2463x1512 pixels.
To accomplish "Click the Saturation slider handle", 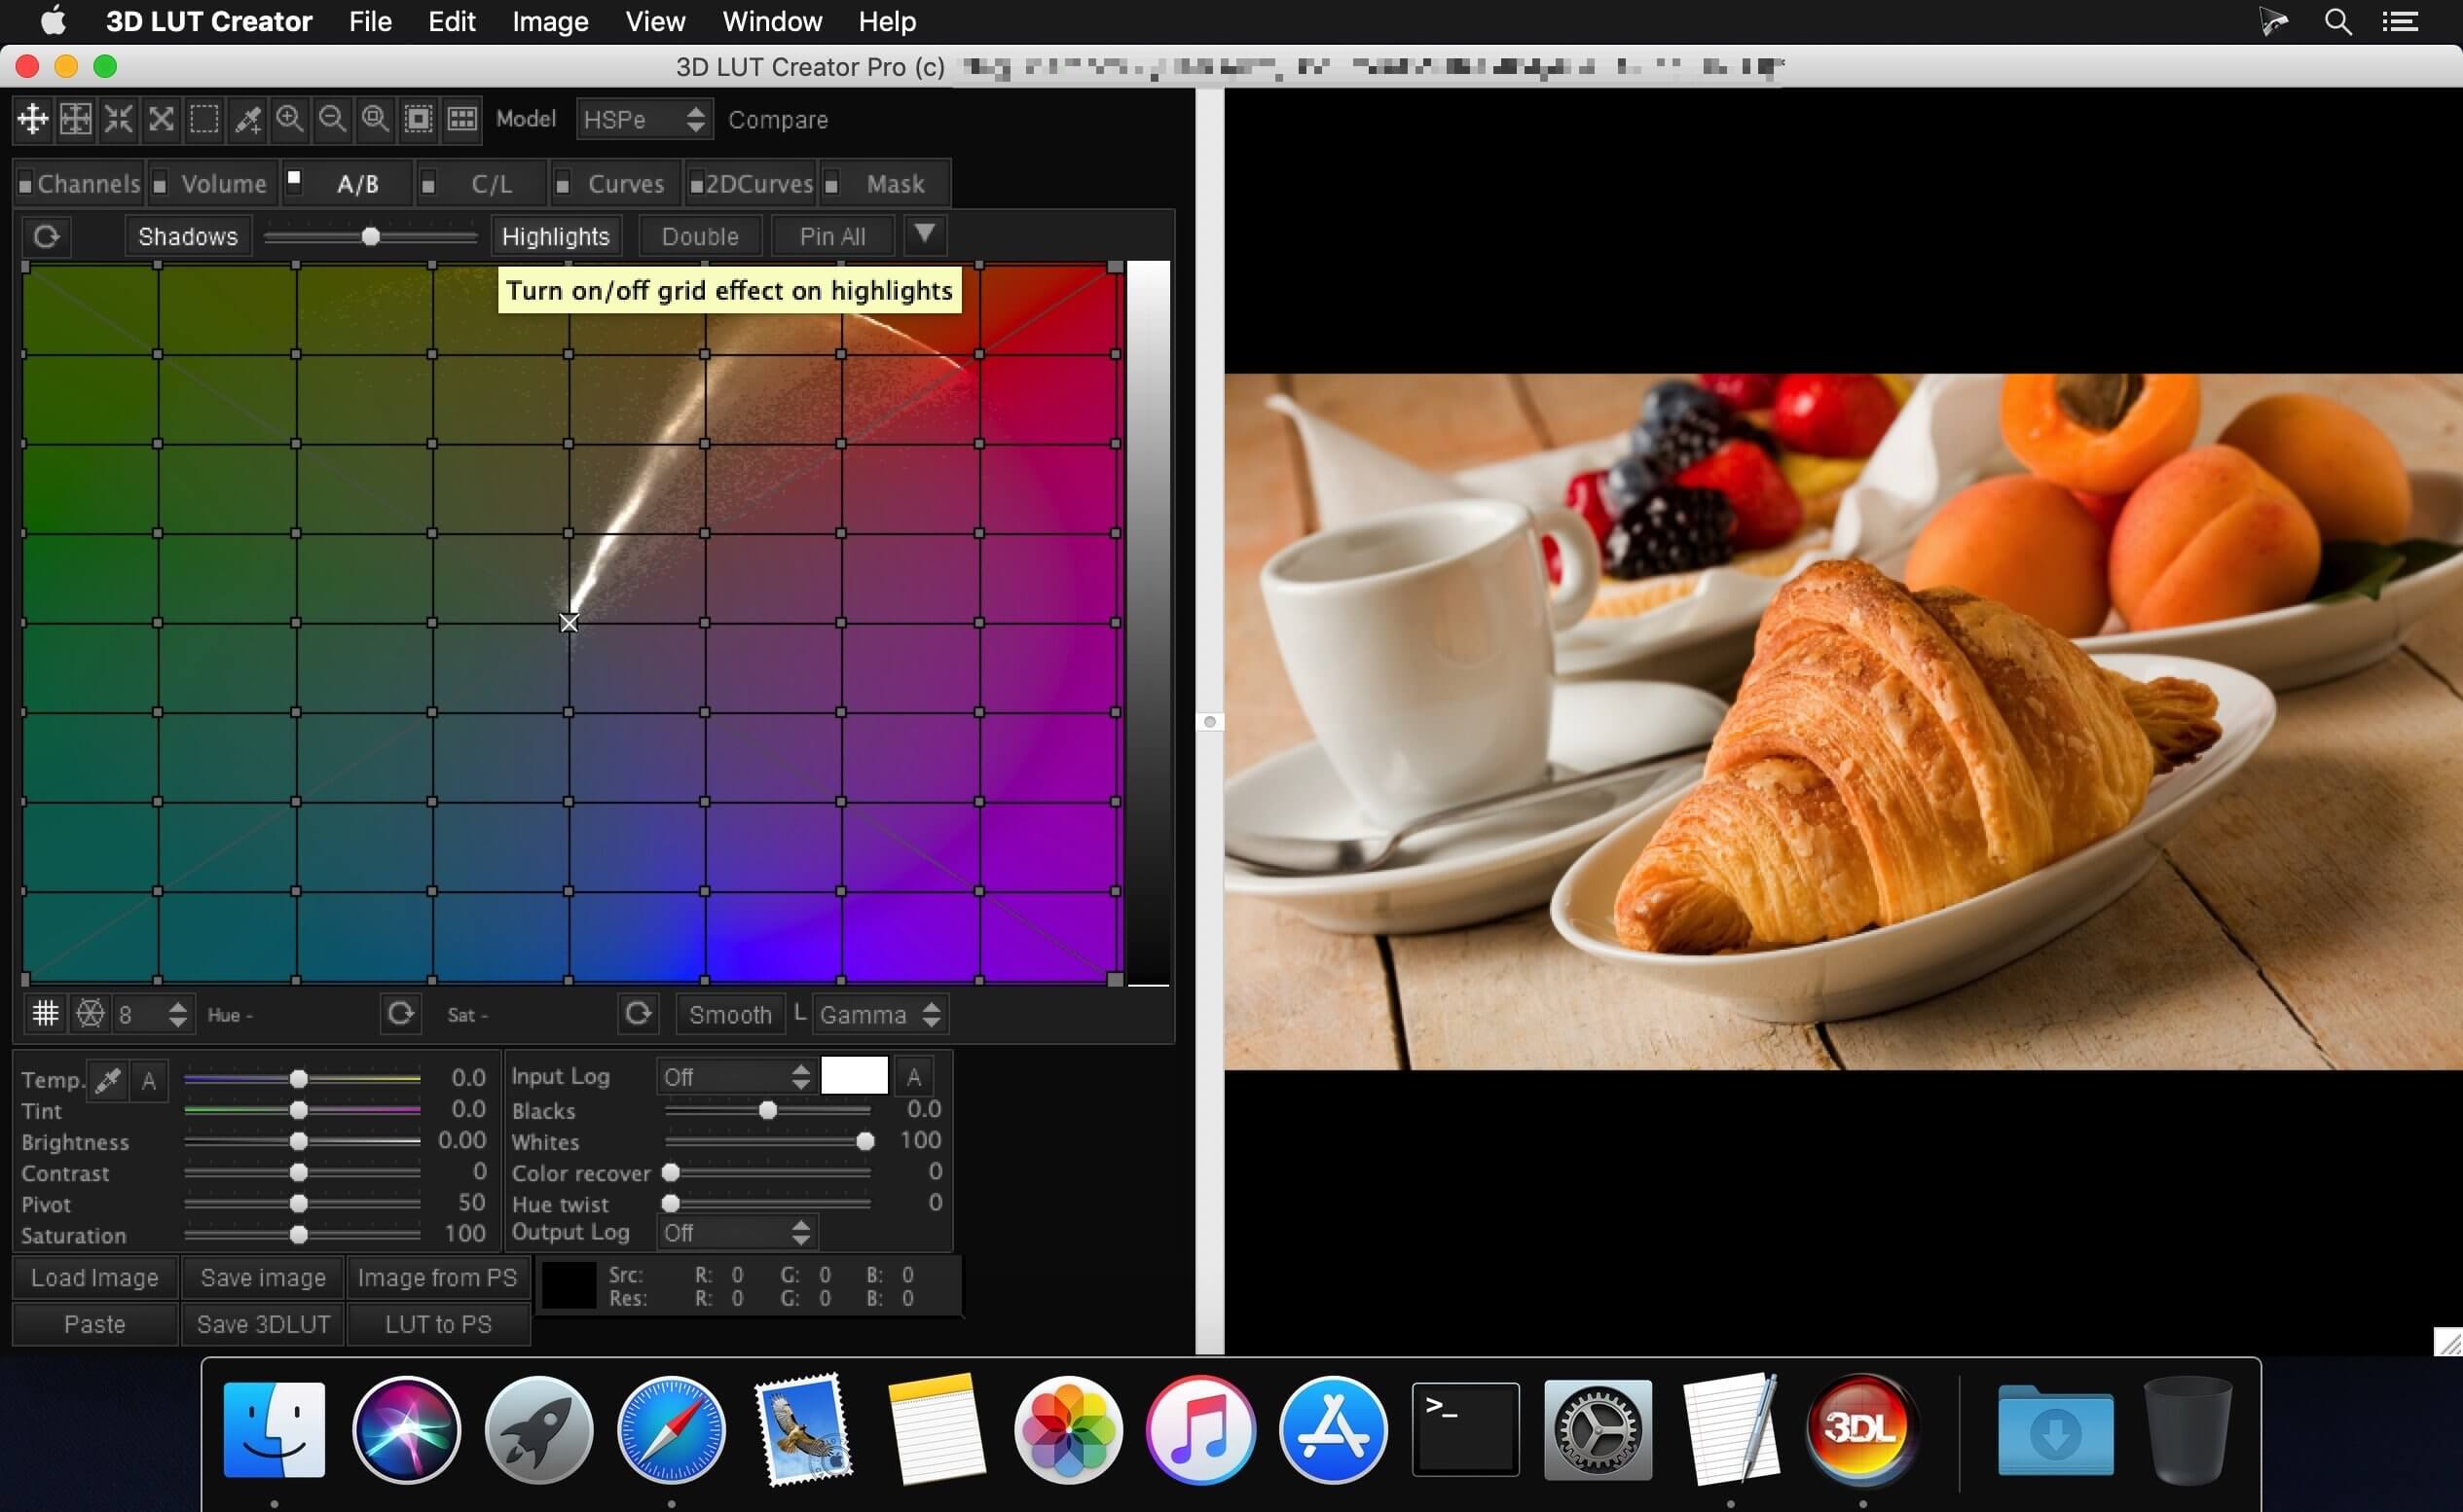I will [x=298, y=1235].
